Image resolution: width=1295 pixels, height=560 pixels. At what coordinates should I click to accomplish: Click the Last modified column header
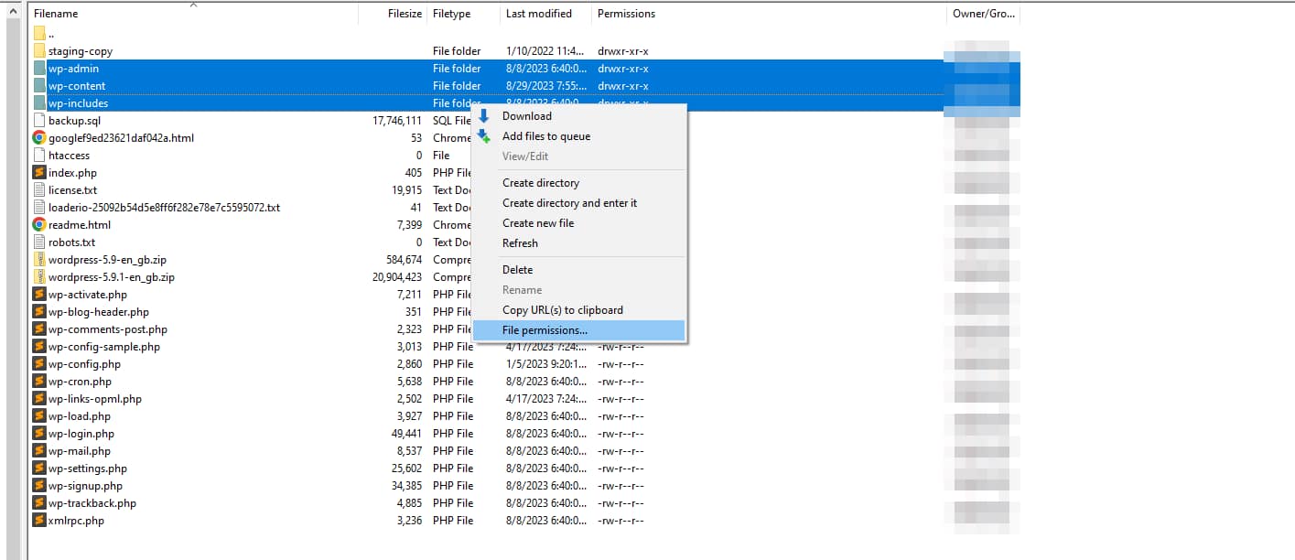pos(538,13)
